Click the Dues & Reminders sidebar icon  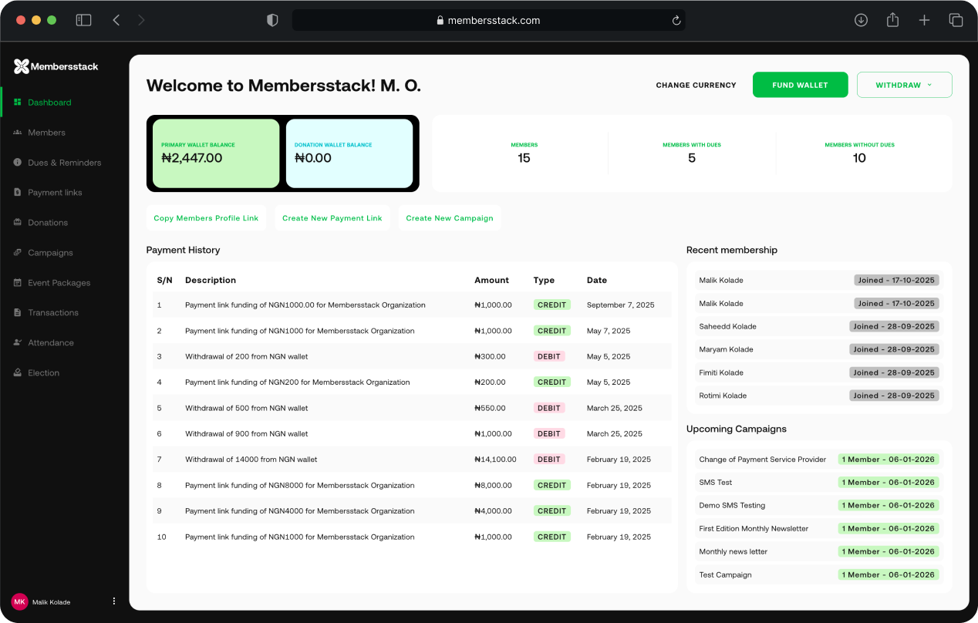coord(18,163)
